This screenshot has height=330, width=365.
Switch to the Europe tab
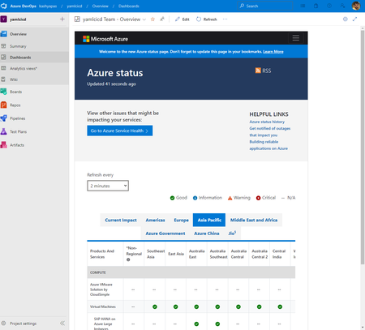point(181,220)
